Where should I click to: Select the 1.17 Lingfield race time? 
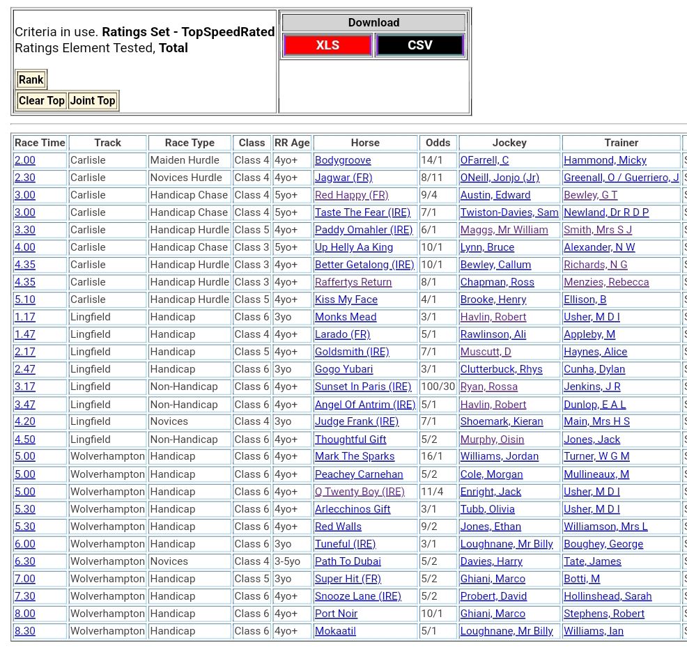point(24,317)
